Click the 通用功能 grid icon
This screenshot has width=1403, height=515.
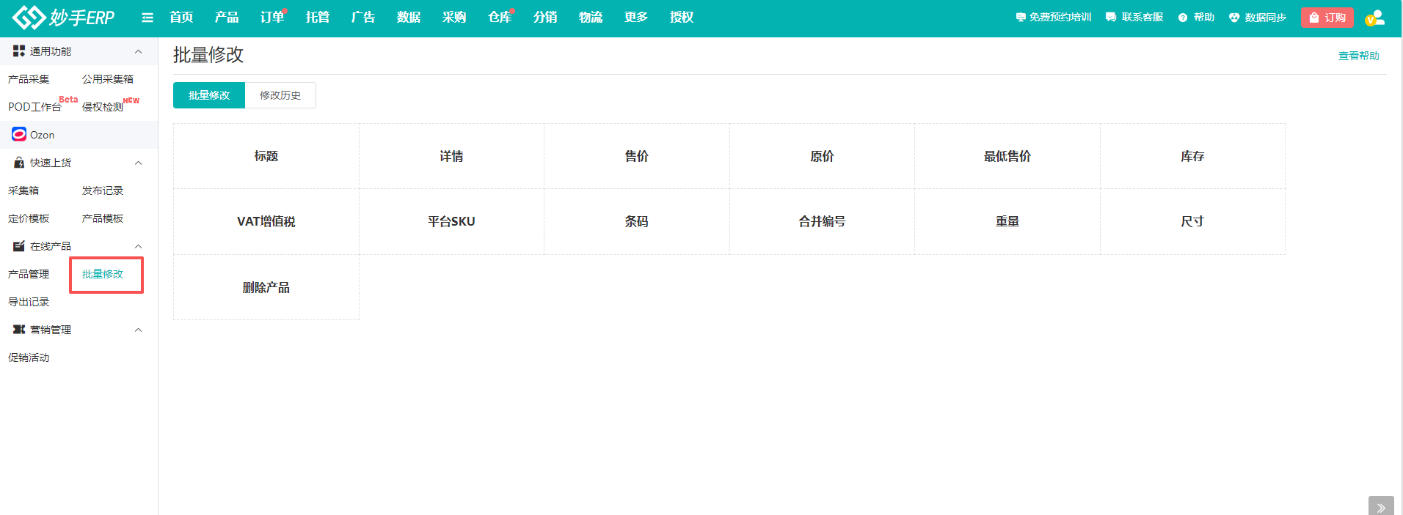tap(19, 51)
